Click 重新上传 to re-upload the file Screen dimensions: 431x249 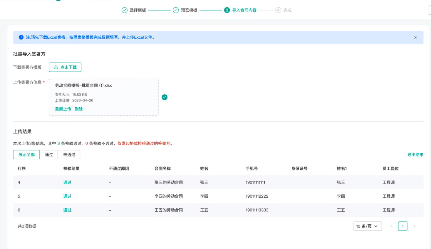tap(63, 109)
